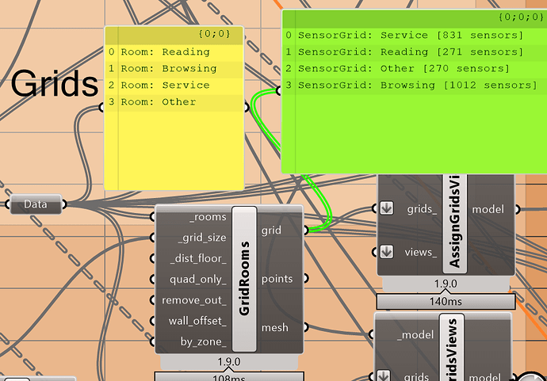Viewport: 547px width, 381px height.
Task: Click the _grid_size input on GridRooms
Action: coord(202,238)
